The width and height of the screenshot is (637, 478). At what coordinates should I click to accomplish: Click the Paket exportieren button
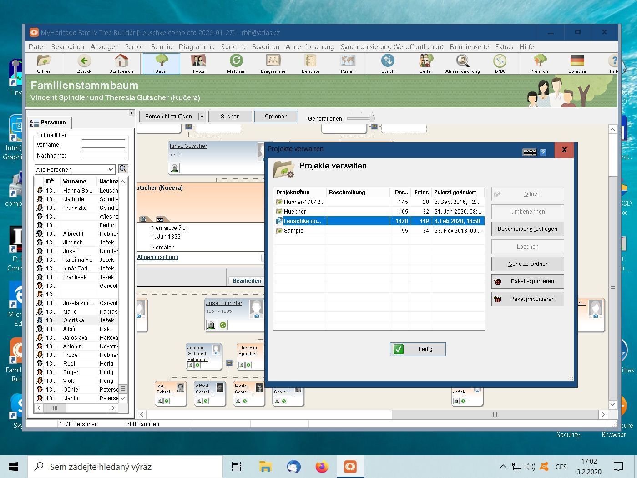(x=527, y=281)
